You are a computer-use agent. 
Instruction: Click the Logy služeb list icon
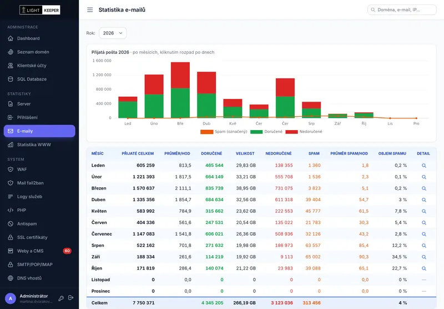point(11,196)
